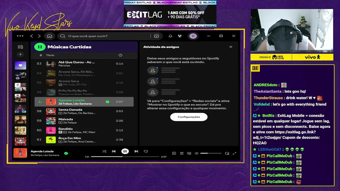Sort by the Título column header
This screenshot has height=191, width=340.
50,55
